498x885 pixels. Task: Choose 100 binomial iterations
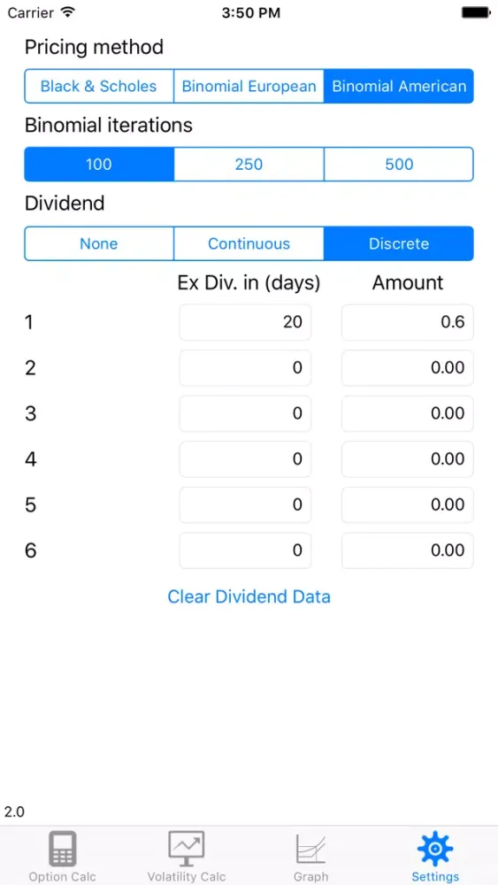(99, 165)
